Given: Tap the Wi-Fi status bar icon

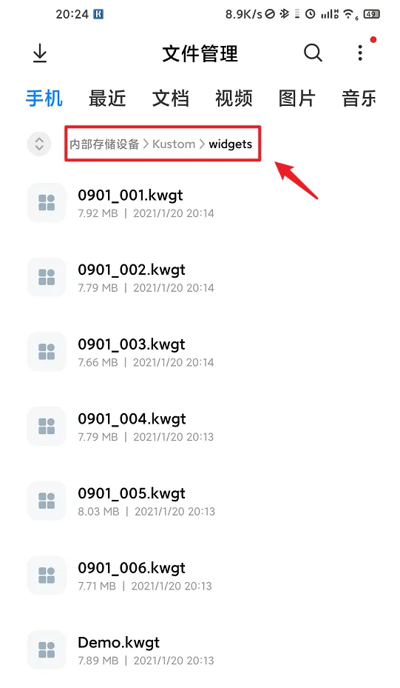Looking at the screenshot, I should [350, 15].
